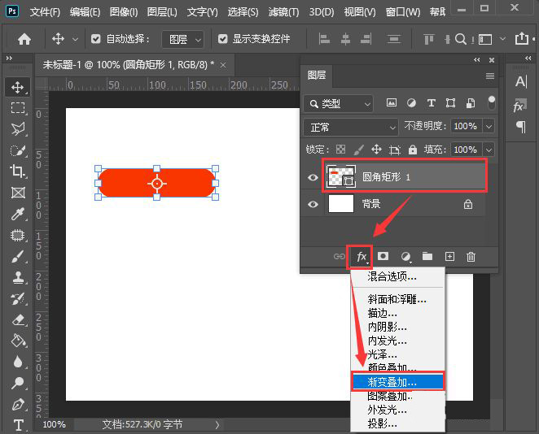Create new fill or adjustment layer
Image resolution: width=539 pixels, height=434 pixels.
(405, 257)
